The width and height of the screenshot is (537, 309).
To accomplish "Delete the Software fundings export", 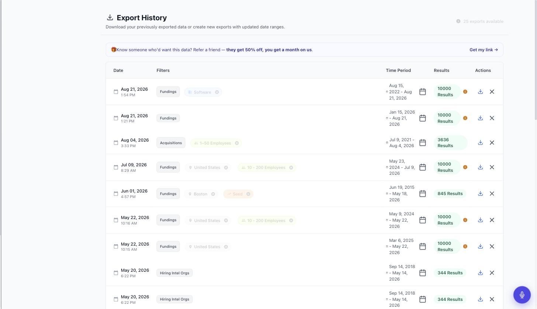I will point(492,91).
